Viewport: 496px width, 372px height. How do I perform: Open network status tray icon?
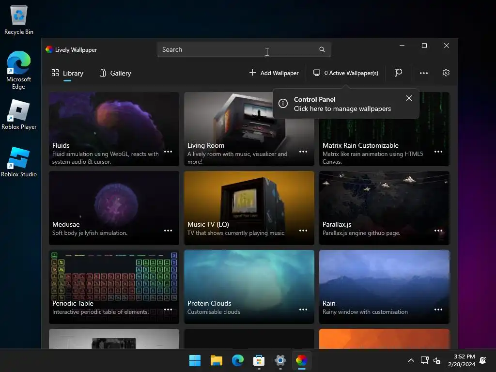pos(424,360)
